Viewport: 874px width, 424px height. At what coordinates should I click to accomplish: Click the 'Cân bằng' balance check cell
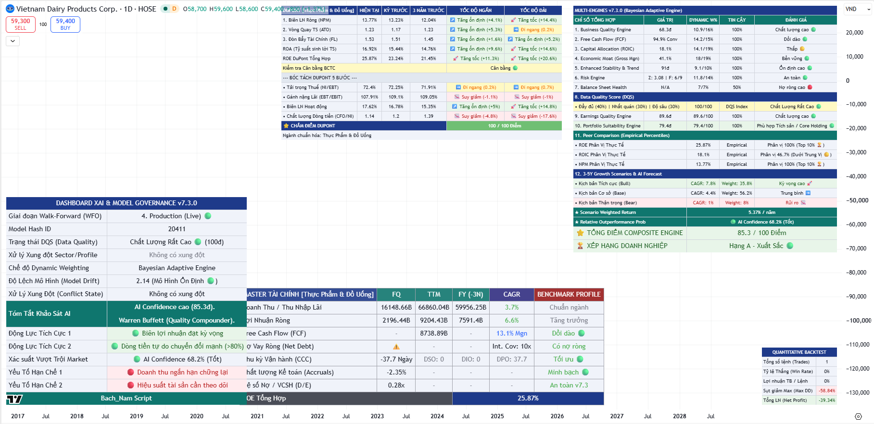[x=504, y=68]
